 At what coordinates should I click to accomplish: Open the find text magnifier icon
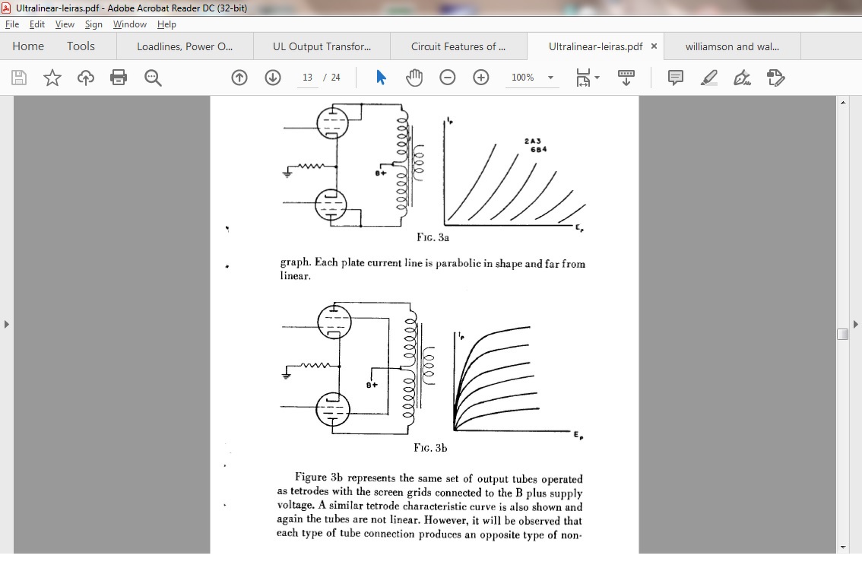[x=153, y=78]
